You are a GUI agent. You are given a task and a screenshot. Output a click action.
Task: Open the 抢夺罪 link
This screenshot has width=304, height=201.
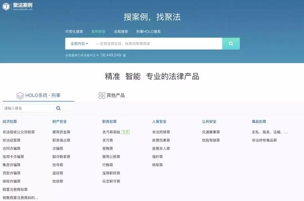pyautogui.click(x=58, y=165)
